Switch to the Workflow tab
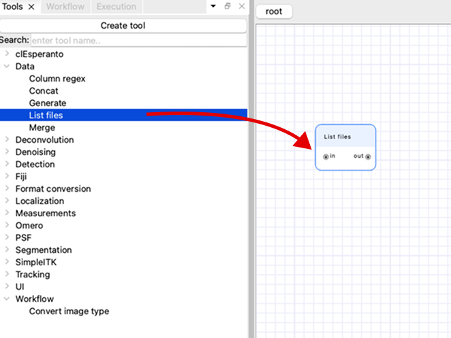The image size is (451, 338). click(x=65, y=6)
